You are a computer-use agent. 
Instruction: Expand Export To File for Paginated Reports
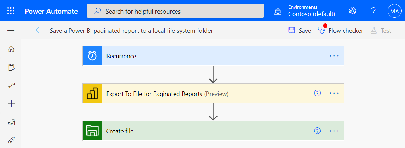(x=213, y=93)
